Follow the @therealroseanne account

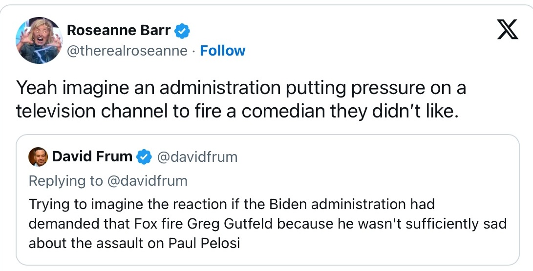(222, 51)
